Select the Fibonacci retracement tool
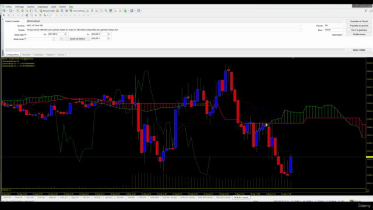The height and width of the screenshot is (210, 373). tap(31, 15)
